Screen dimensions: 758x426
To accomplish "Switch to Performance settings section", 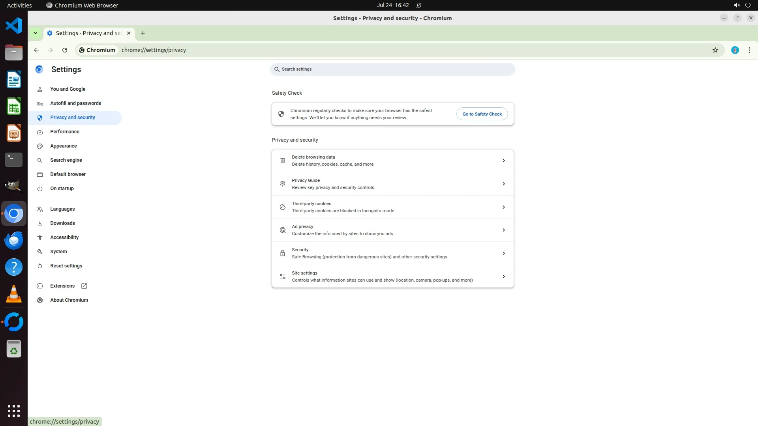I will [x=65, y=132].
